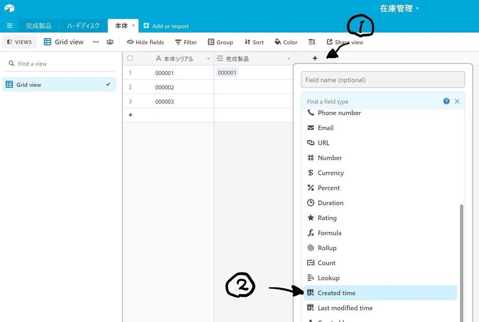Choose Count field type
Viewport: 479px width, 322px height.
[380, 263]
